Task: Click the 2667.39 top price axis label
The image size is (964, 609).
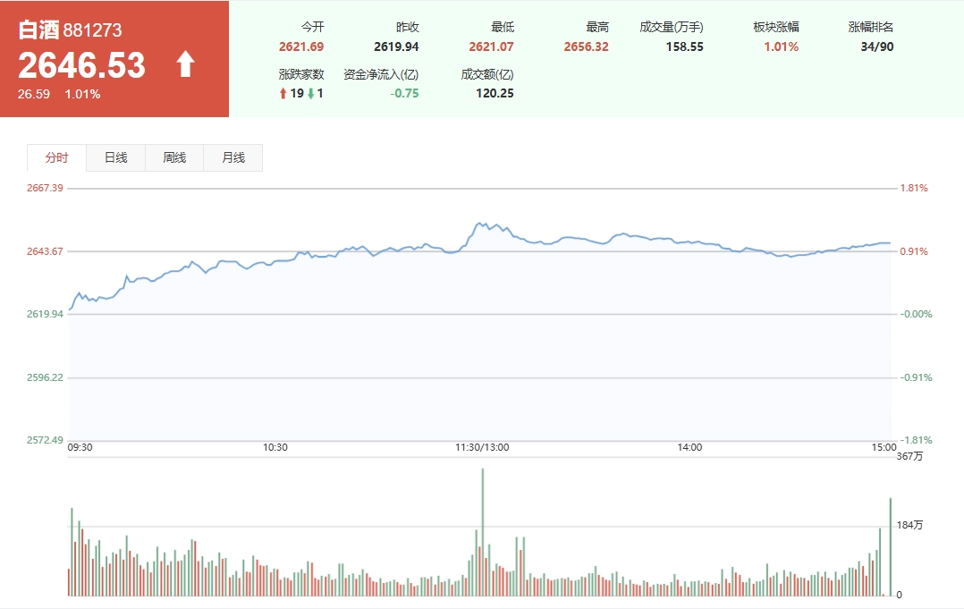Action: 45,188
